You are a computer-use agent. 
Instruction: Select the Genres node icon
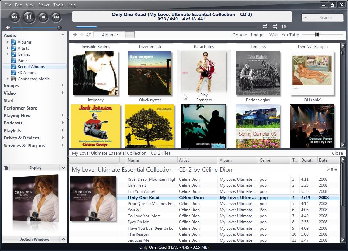(x=13, y=54)
